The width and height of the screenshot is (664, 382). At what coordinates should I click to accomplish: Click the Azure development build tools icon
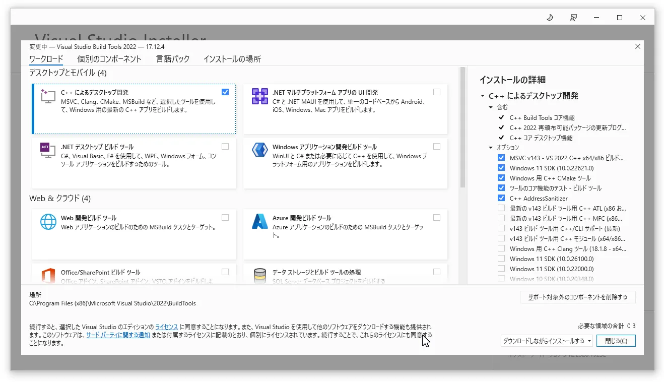pyautogui.click(x=260, y=222)
